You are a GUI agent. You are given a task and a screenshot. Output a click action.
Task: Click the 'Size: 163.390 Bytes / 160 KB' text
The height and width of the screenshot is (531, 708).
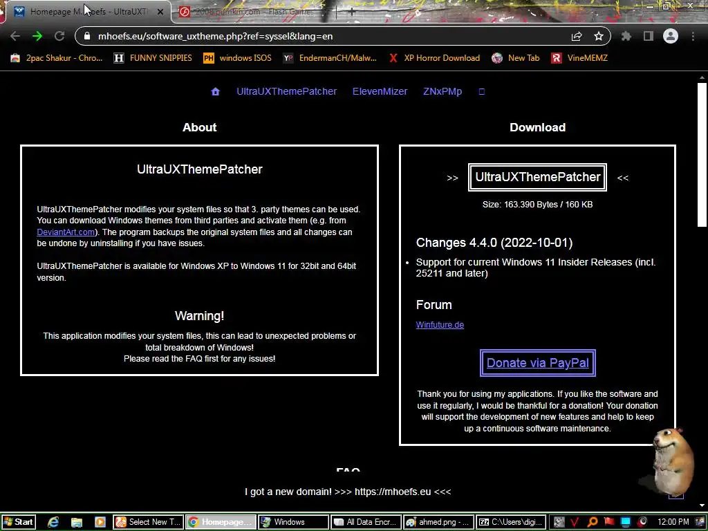coord(537,205)
